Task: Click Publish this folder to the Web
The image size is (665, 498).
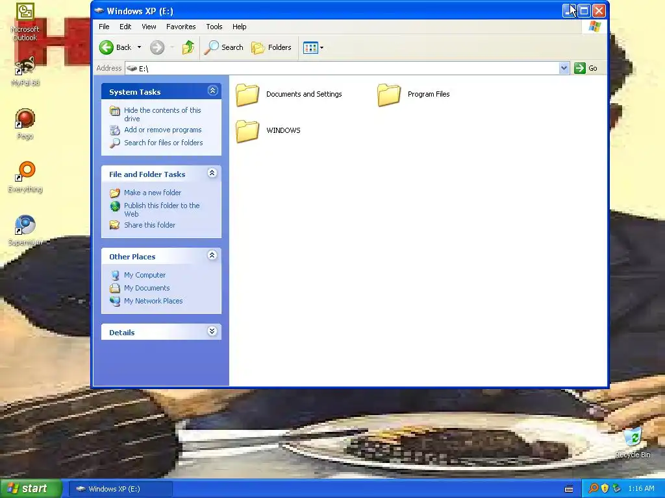Action: 162,209
